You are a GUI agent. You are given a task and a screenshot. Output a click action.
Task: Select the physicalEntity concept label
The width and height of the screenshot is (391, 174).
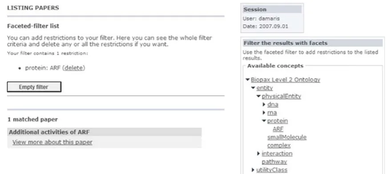pyautogui.click(x=281, y=96)
